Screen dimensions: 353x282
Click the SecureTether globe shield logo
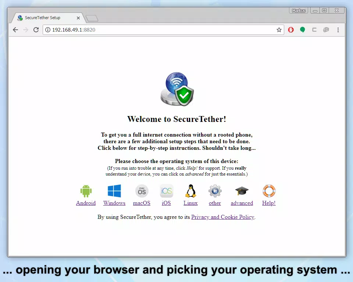[177, 89]
